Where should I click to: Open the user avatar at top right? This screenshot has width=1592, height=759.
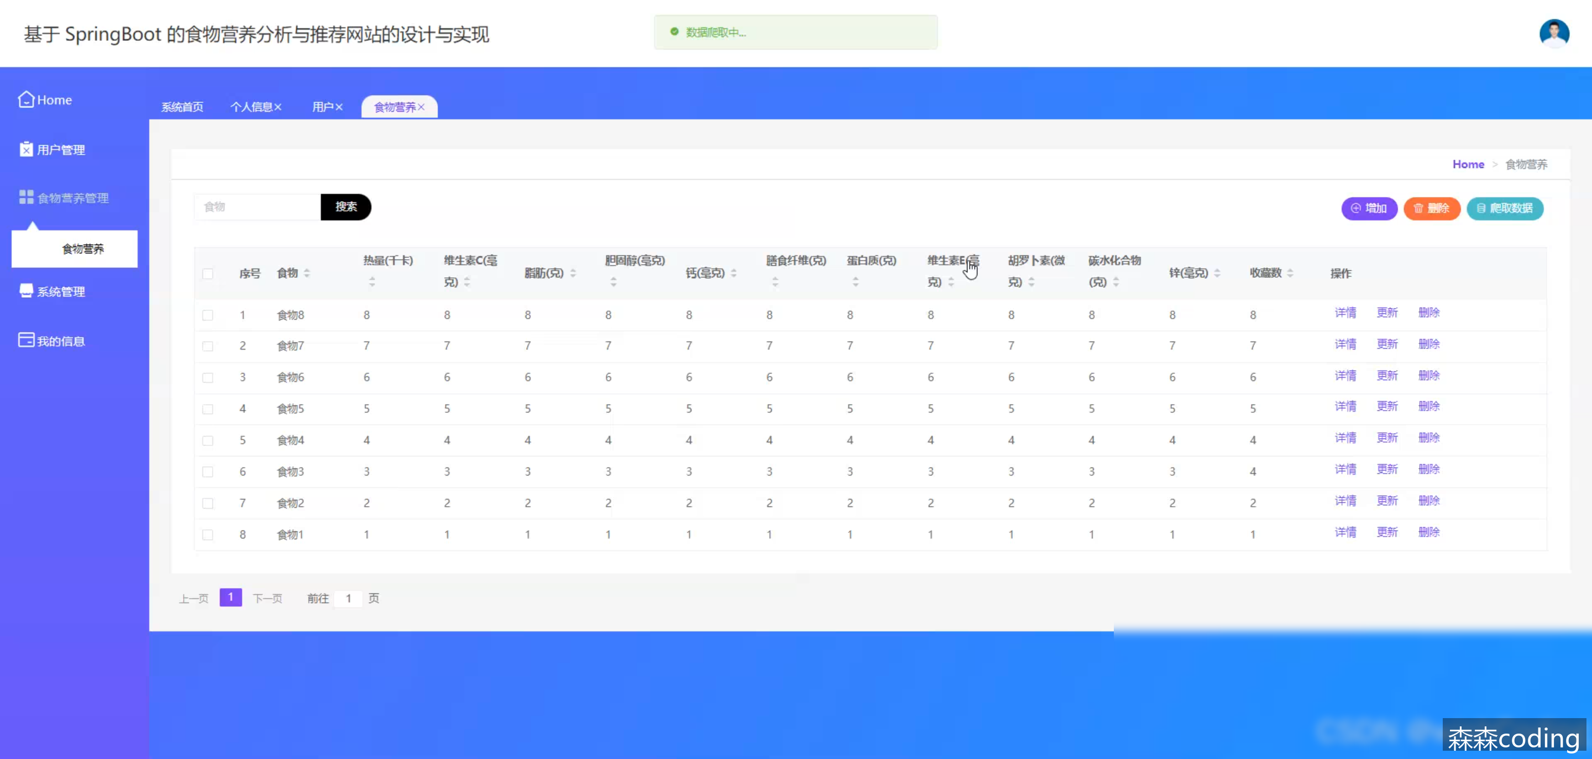[1554, 33]
